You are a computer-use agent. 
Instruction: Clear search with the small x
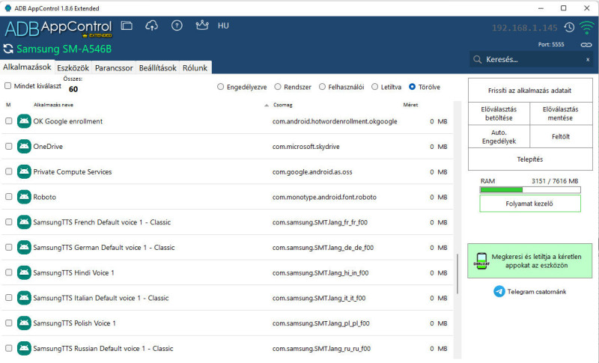click(588, 60)
